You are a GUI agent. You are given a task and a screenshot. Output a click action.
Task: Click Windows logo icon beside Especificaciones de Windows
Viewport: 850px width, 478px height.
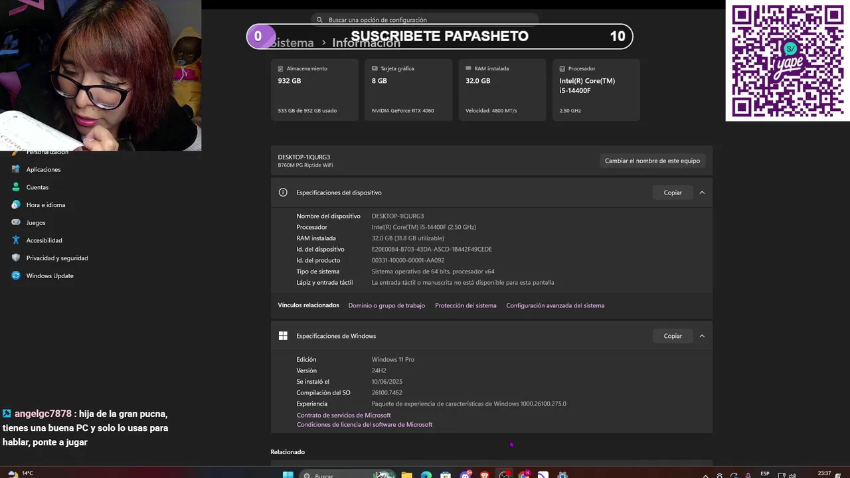[283, 336]
